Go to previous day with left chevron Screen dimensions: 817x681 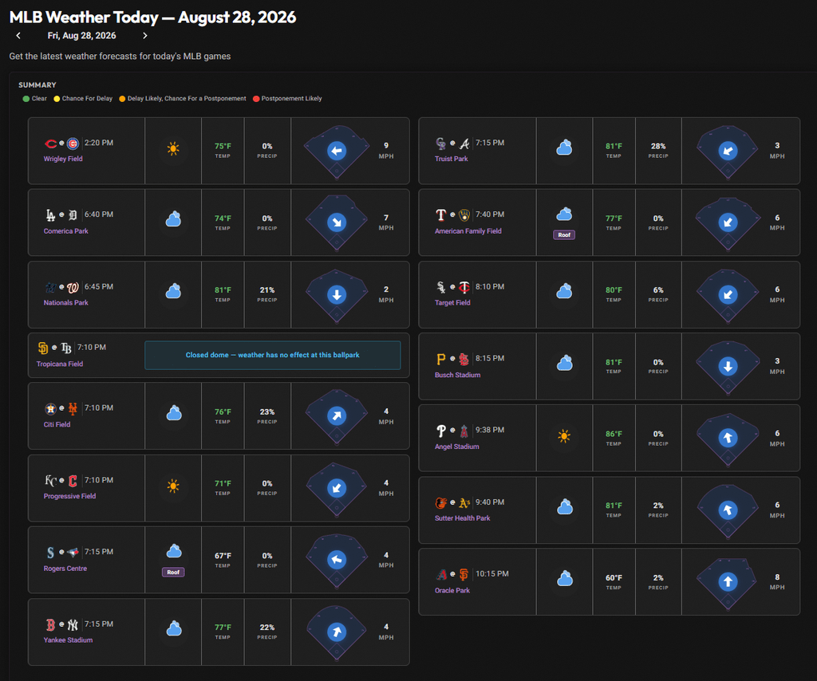[x=18, y=35]
